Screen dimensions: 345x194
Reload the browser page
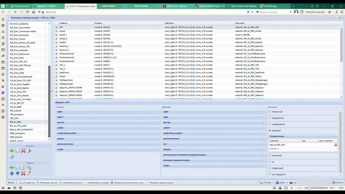pyautogui.click(x=27, y=12)
